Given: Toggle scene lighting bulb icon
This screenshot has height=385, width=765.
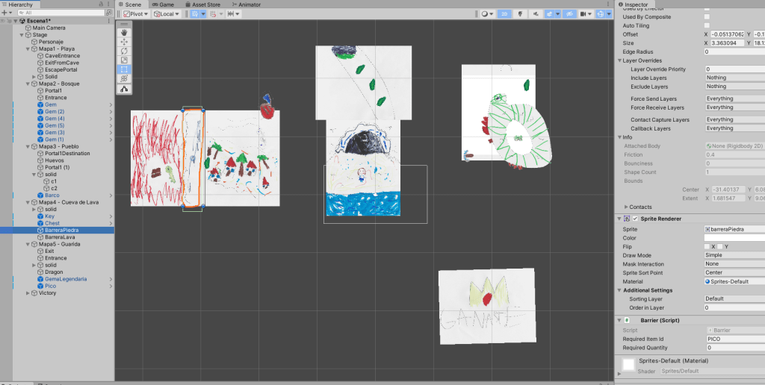Looking at the screenshot, I should (x=520, y=13).
